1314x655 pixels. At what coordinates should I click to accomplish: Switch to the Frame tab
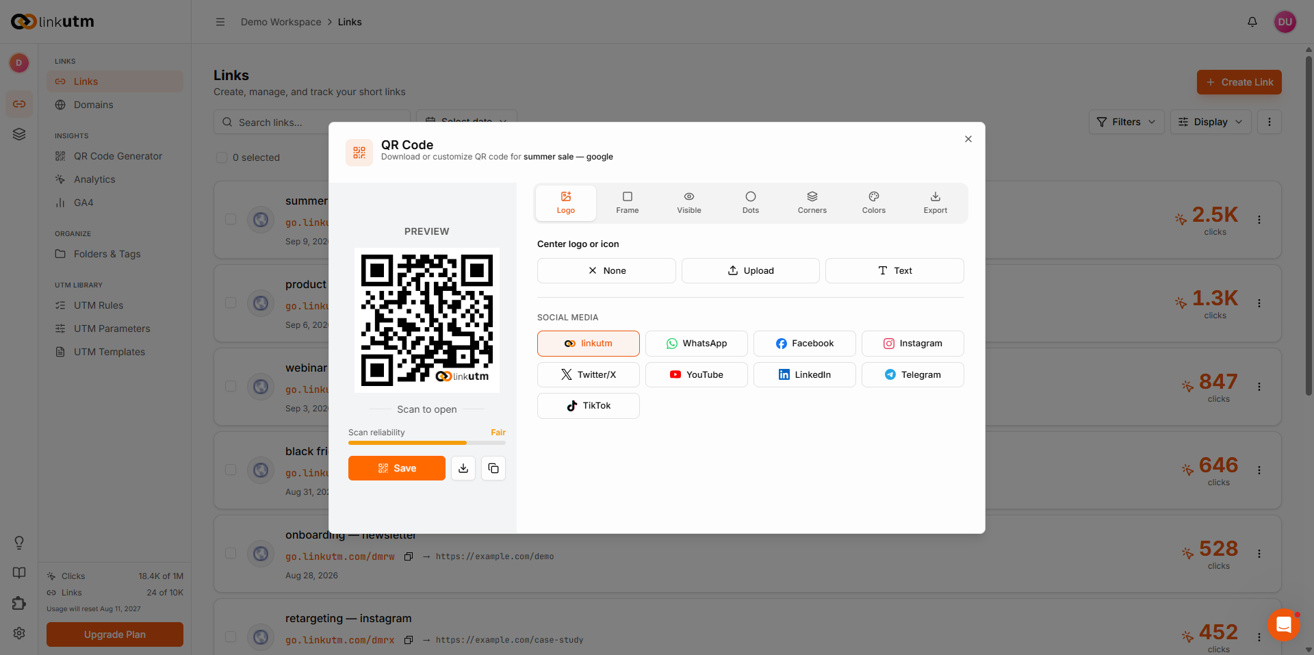628,203
